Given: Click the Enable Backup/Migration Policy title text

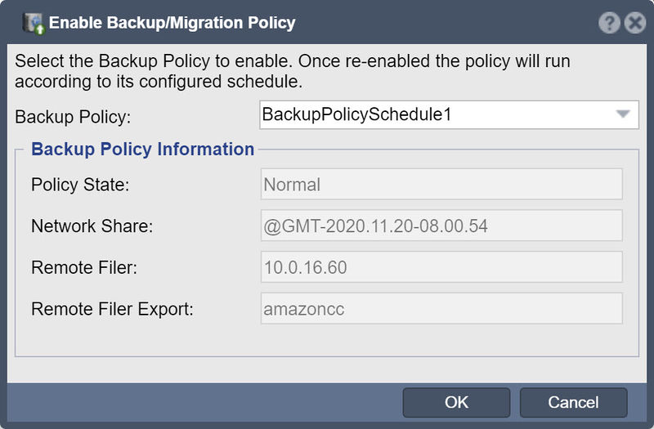Looking at the screenshot, I should point(172,23).
